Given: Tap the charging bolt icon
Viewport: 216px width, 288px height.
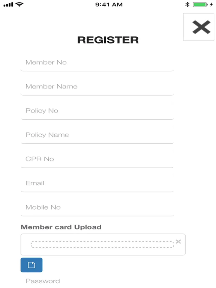Looking at the screenshot, I should (211, 4).
